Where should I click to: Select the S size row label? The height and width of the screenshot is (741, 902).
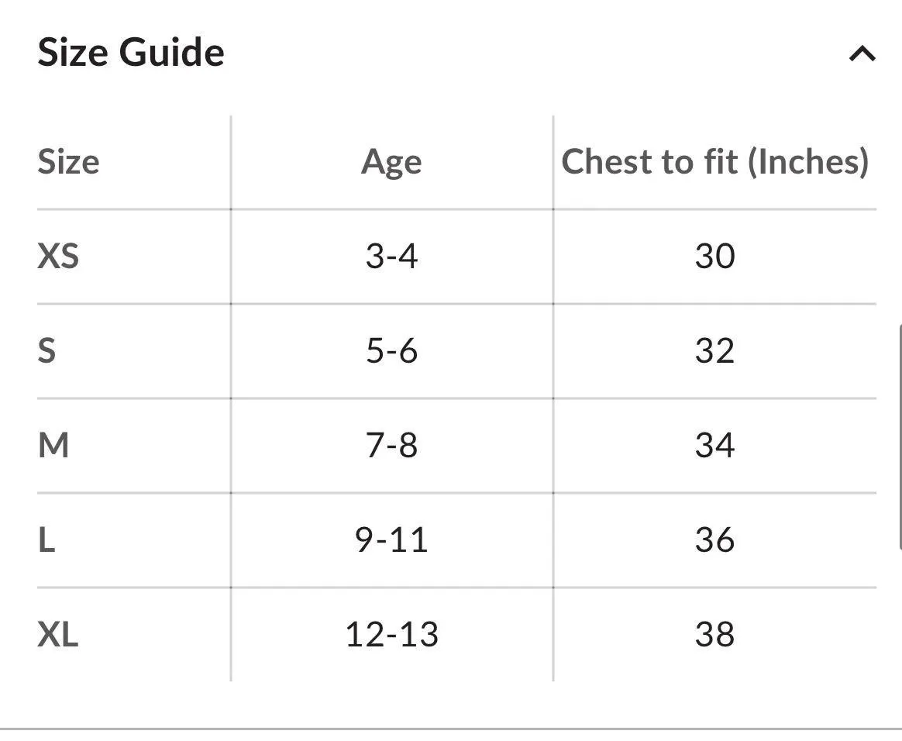pyautogui.click(x=46, y=351)
